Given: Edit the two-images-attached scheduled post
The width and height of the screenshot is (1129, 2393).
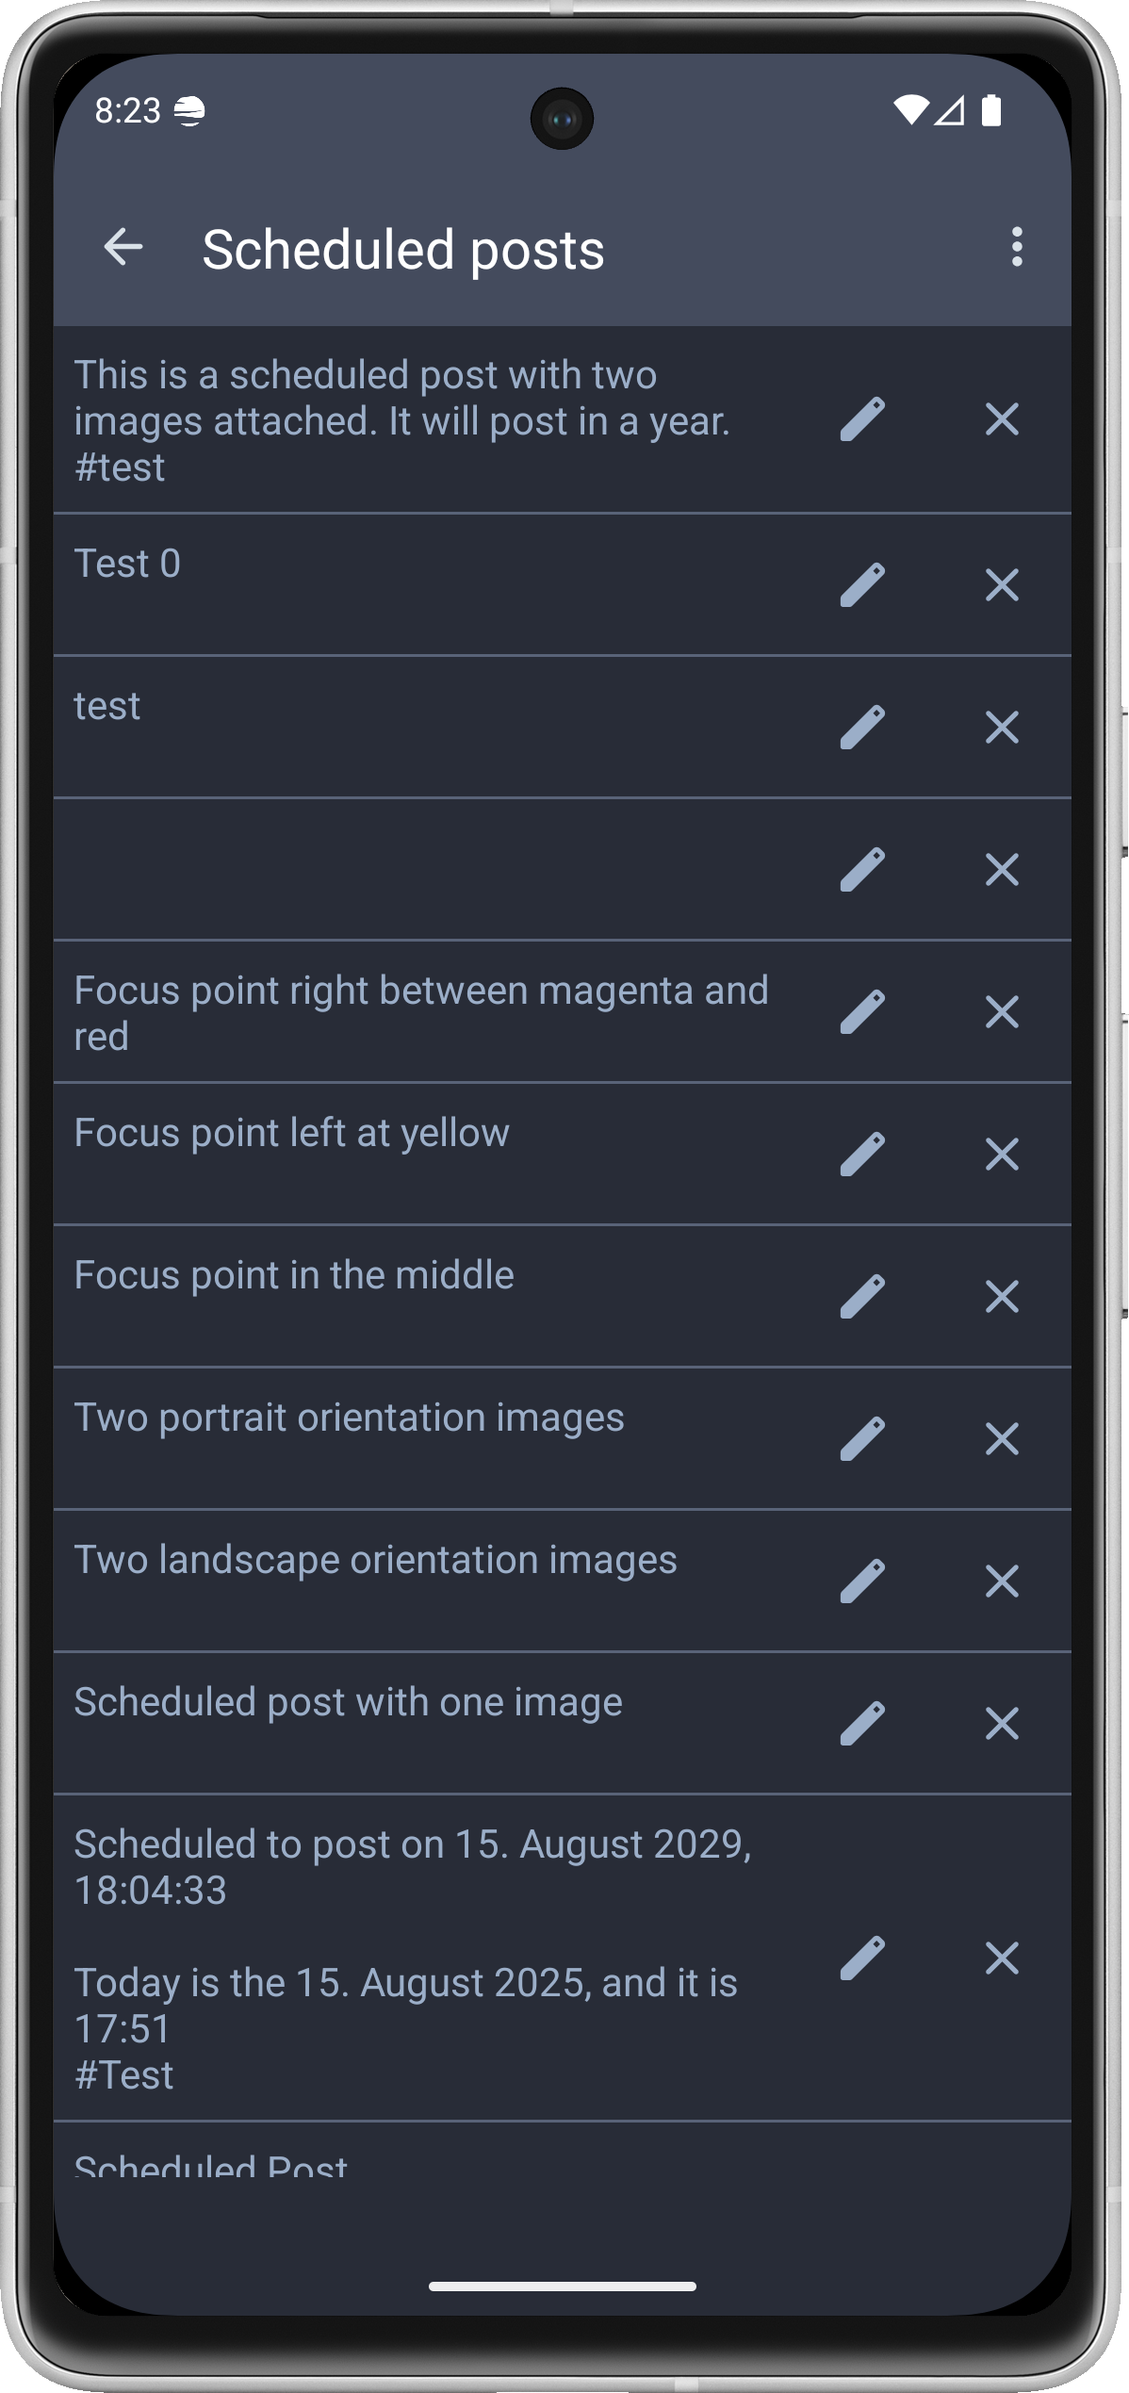Looking at the screenshot, I should 862,419.
